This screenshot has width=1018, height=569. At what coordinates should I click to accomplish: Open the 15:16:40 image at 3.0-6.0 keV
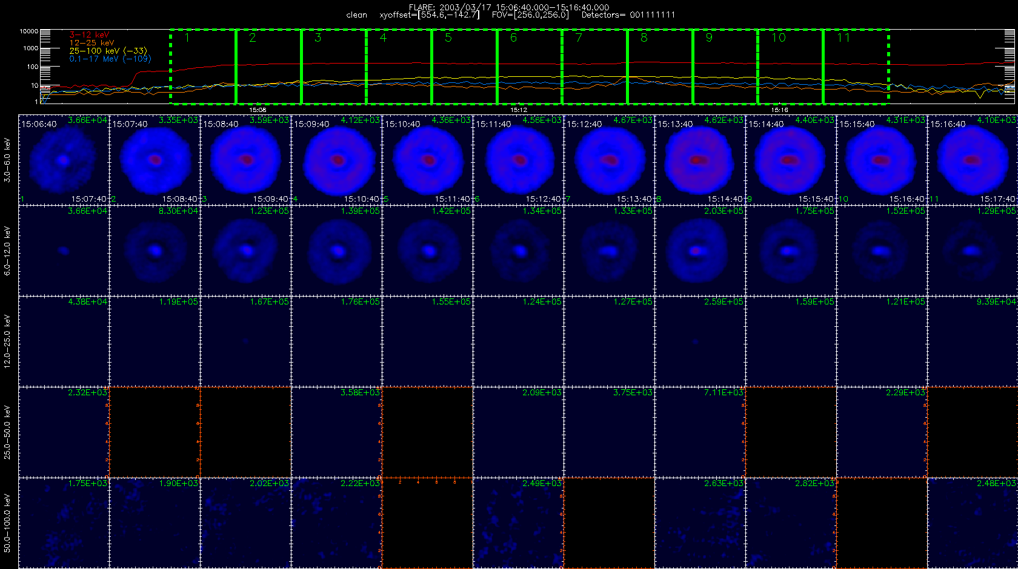pyautogui.click(x=973, y=160)
